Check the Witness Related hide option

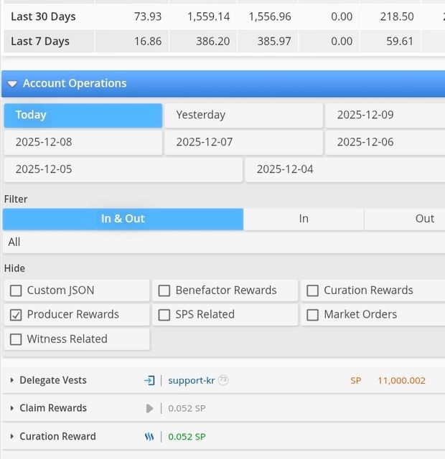[16, 339]
